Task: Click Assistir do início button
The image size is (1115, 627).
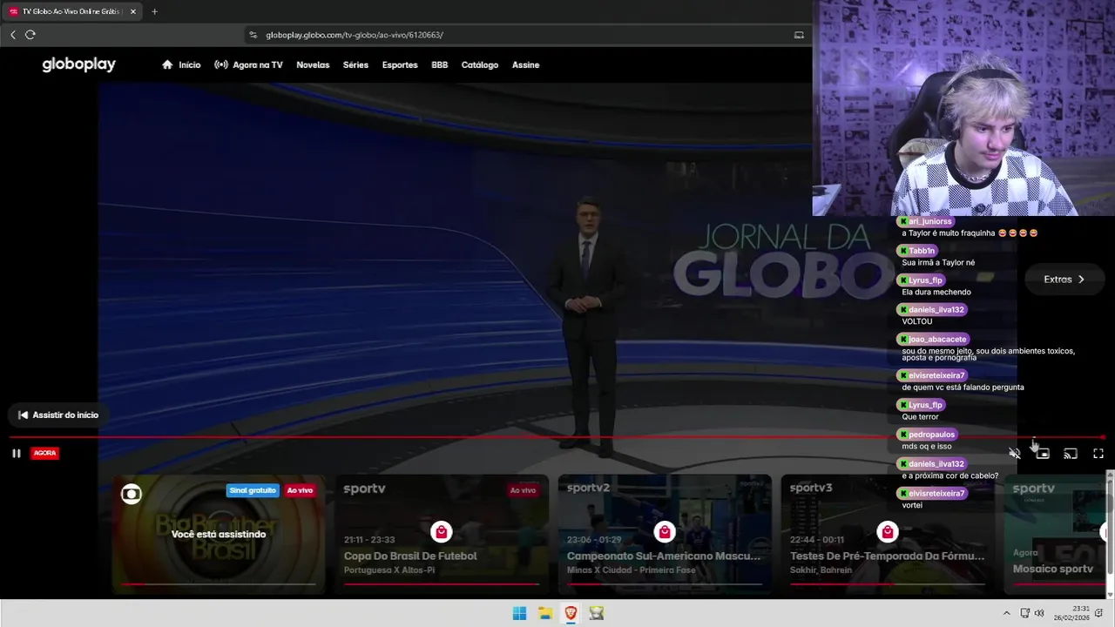Action: (58, 415)
